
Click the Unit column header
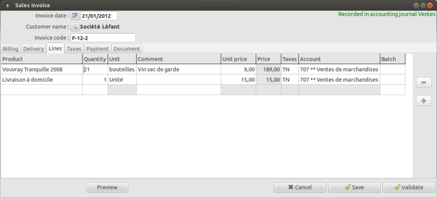(122, 59)
